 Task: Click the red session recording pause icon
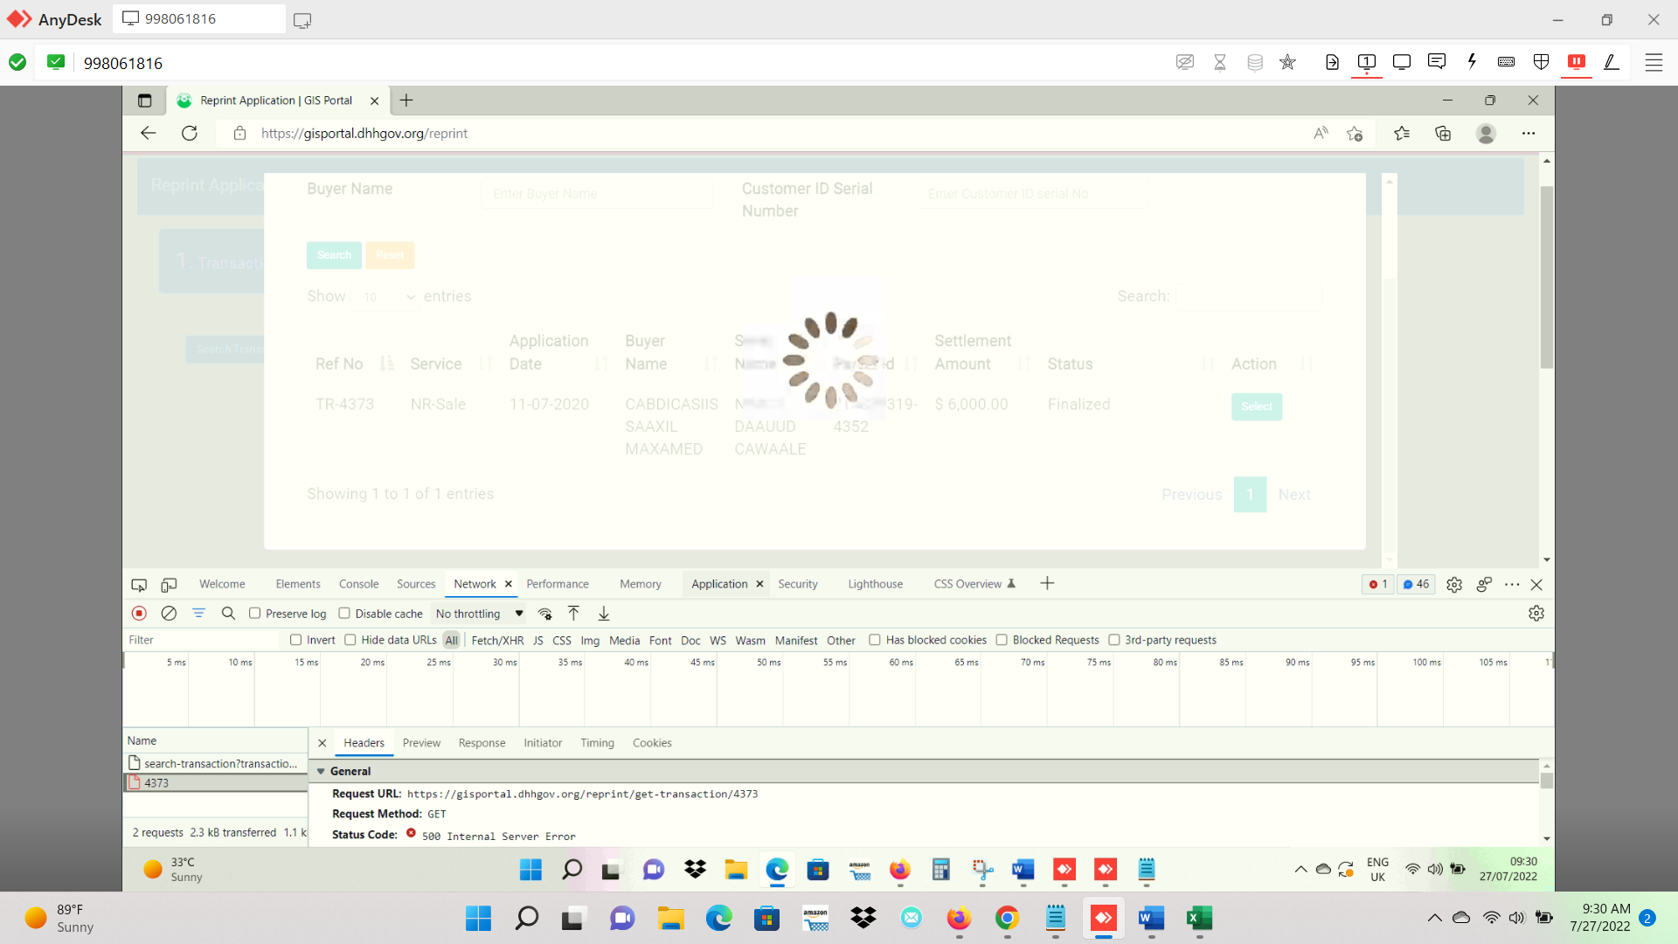click(x=1577, y=62)
